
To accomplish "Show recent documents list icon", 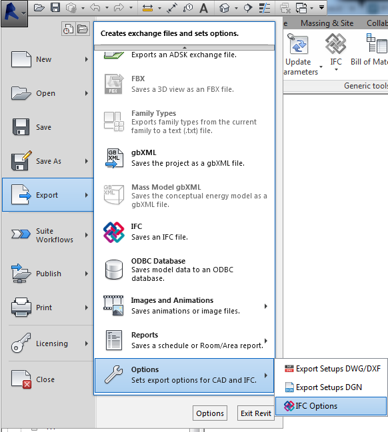I will [68, 29].
